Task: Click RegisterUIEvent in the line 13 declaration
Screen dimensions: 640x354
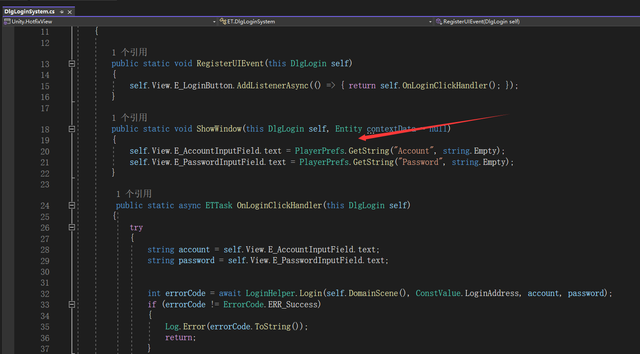Action: point(230,64)
